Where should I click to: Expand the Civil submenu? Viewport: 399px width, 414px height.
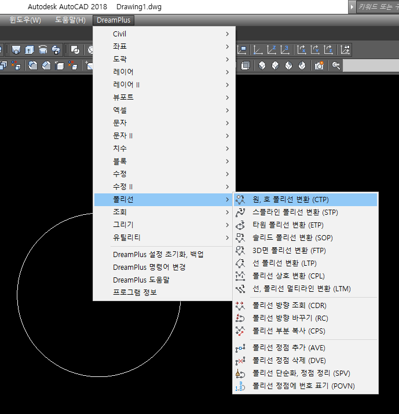(x=164, y=34)
